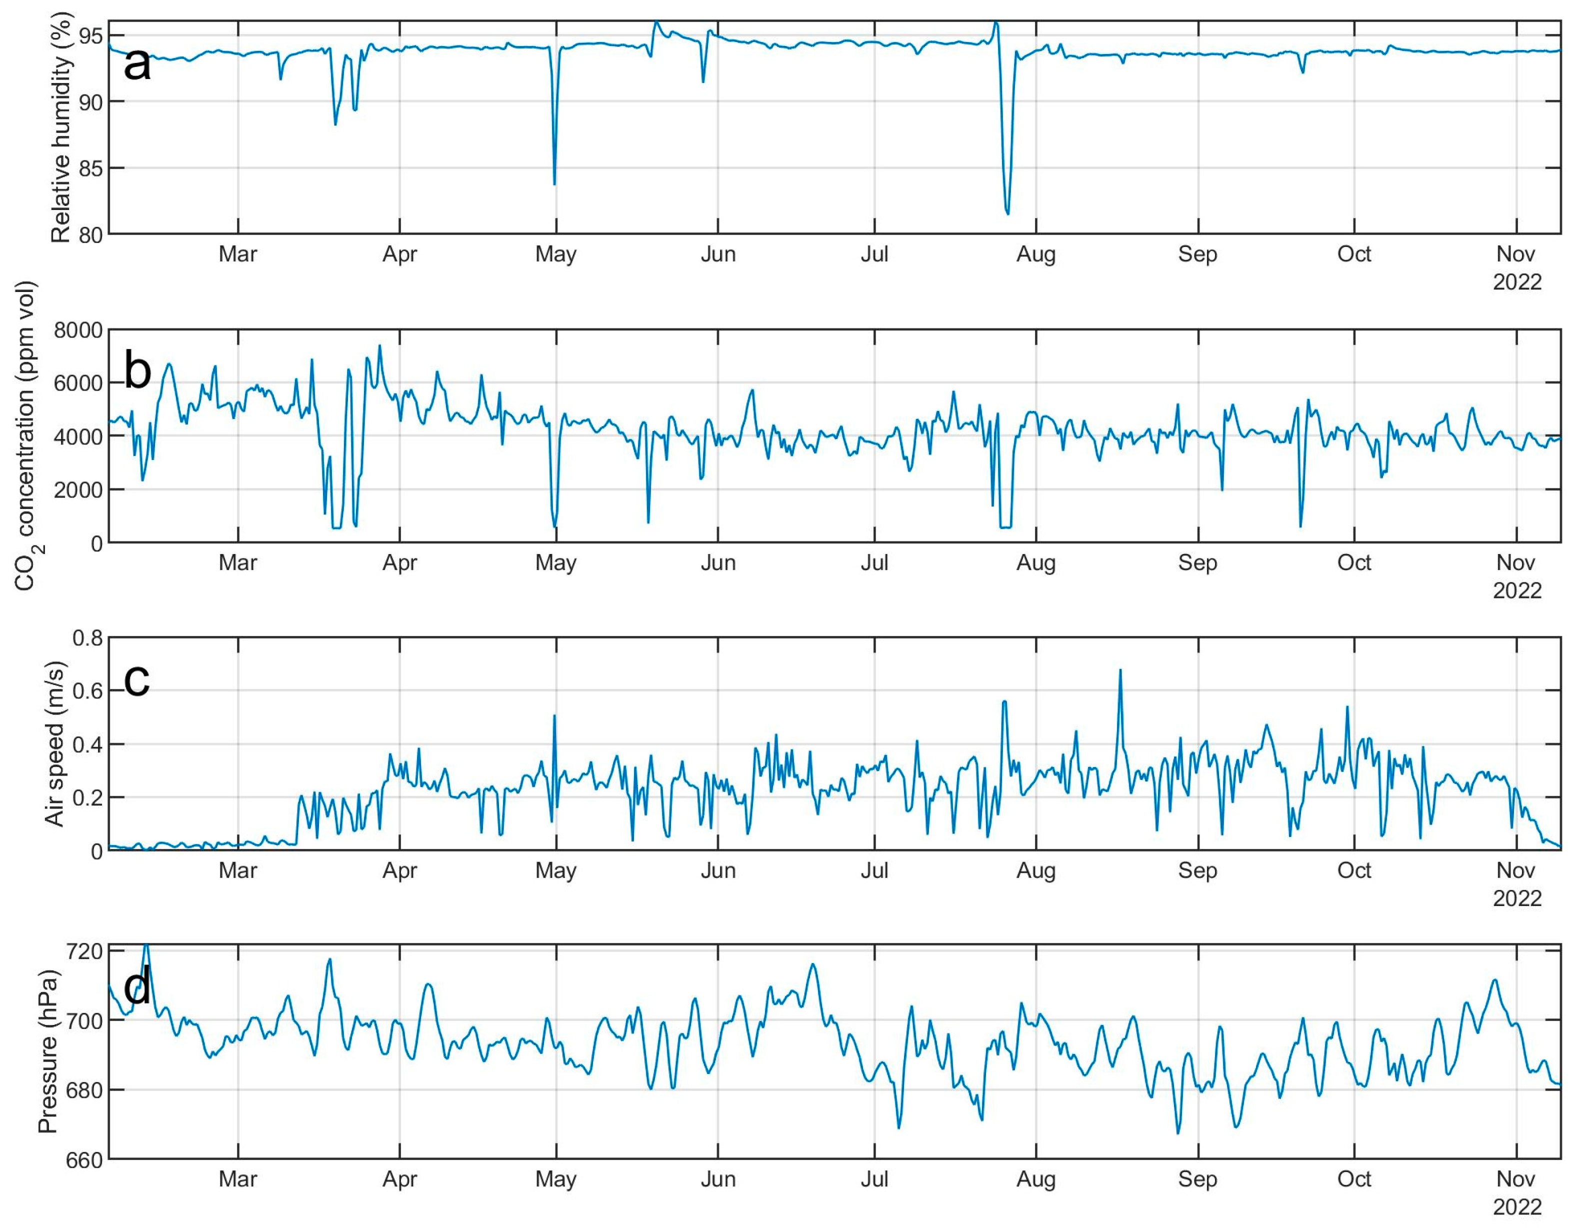This screenshot has width=1581, height=1229.
Task: Click the 'Aug' label under the CO2 chart
Action: (x=1035, y=563)
